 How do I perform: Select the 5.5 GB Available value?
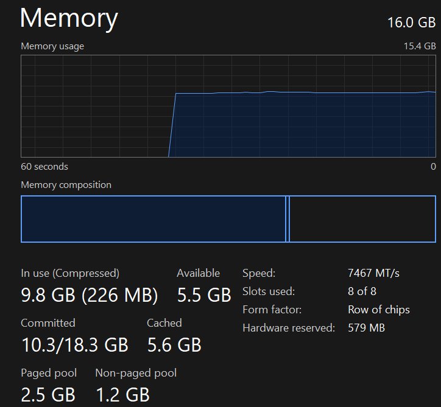[204, 296]
